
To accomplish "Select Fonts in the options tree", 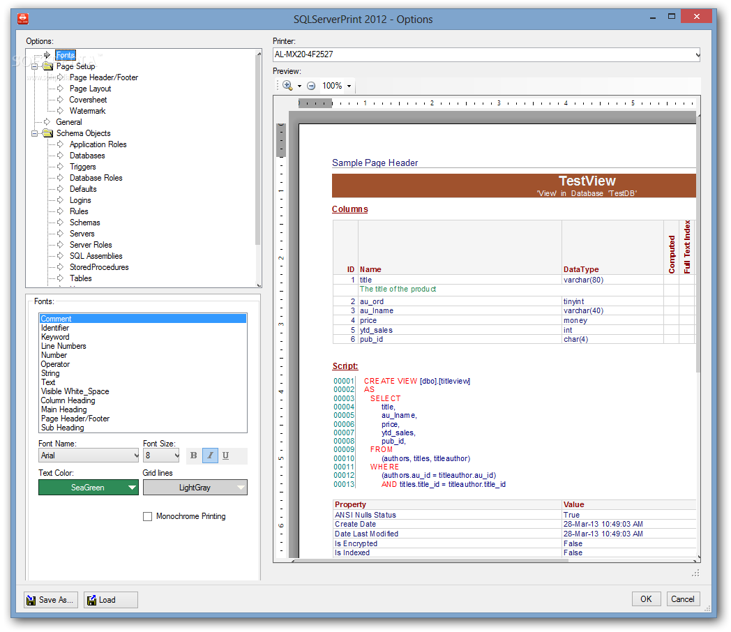I will tap(66, 55).
